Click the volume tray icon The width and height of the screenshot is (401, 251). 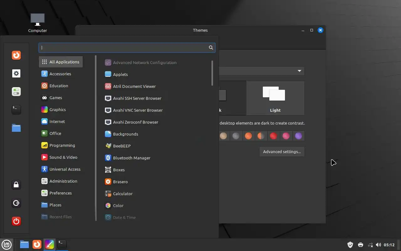[x=378, y=245]
